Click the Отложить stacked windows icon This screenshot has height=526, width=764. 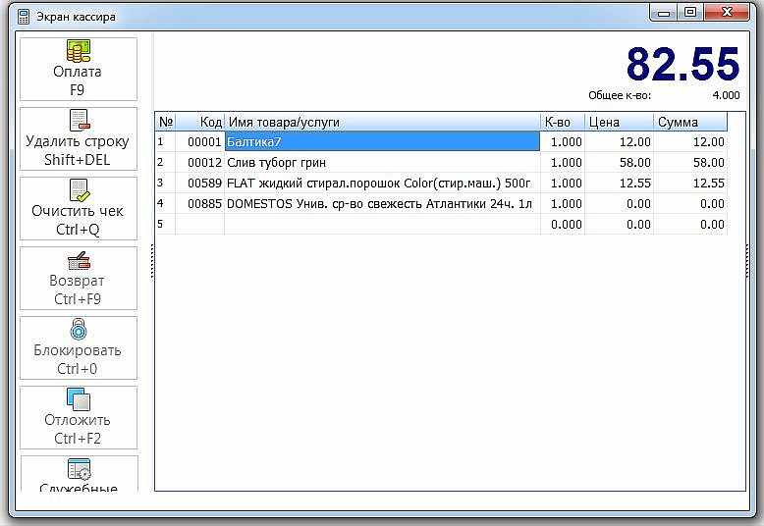pos(79,398)
